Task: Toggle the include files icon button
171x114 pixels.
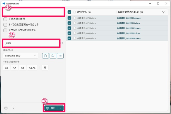Action: 45,56
